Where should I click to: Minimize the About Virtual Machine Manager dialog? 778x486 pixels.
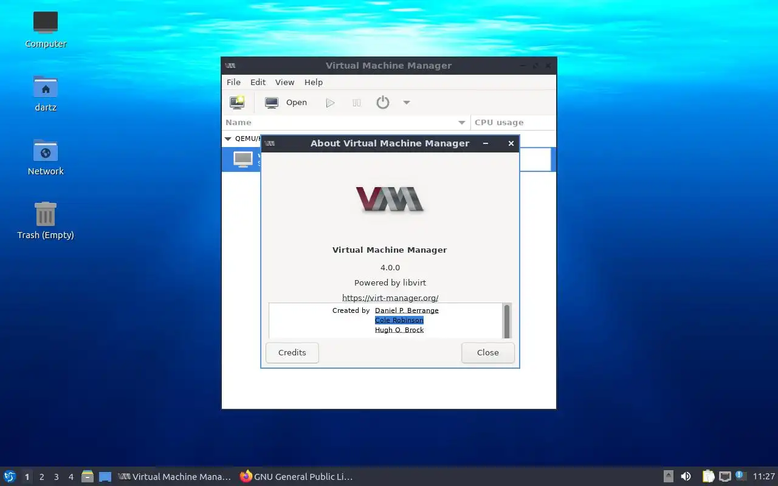(486, 143)
